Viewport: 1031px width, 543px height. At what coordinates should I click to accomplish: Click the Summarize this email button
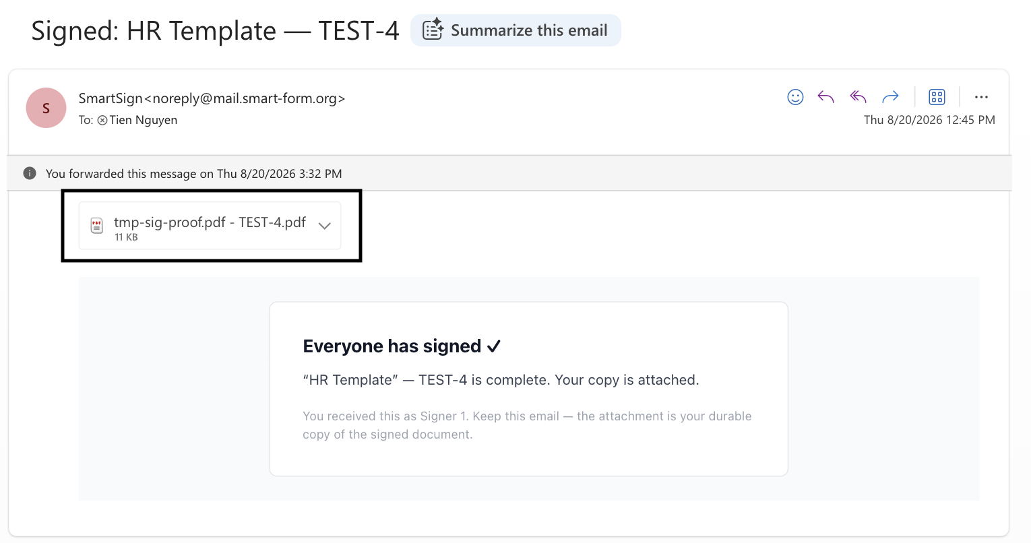515,30
